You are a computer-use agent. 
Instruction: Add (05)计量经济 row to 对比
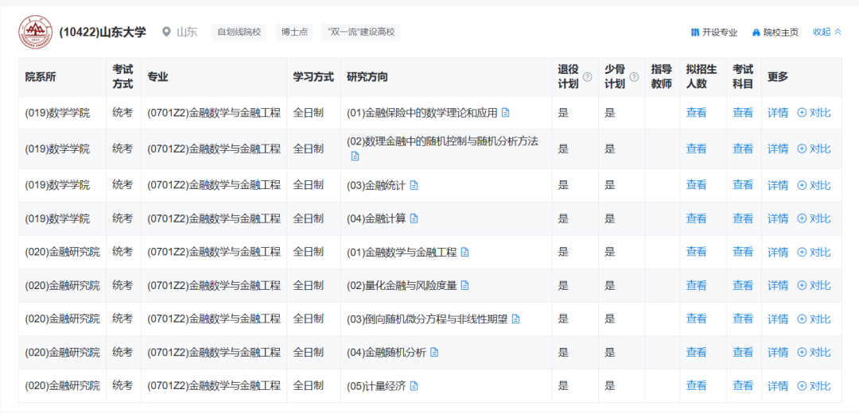814,386
